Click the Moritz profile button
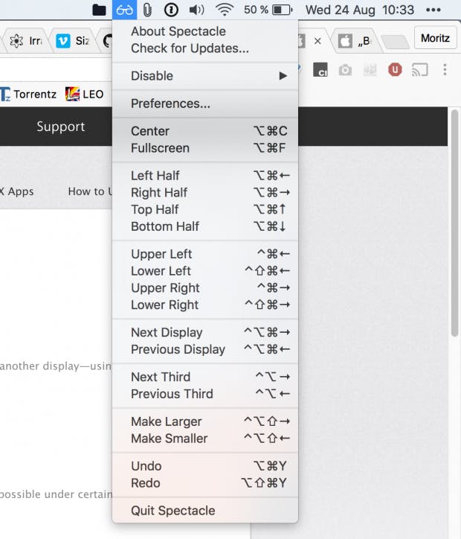This screenshot has height=539, width=461. [x=435, y=38]
